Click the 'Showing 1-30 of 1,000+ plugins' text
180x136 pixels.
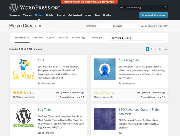pos(25,49)
